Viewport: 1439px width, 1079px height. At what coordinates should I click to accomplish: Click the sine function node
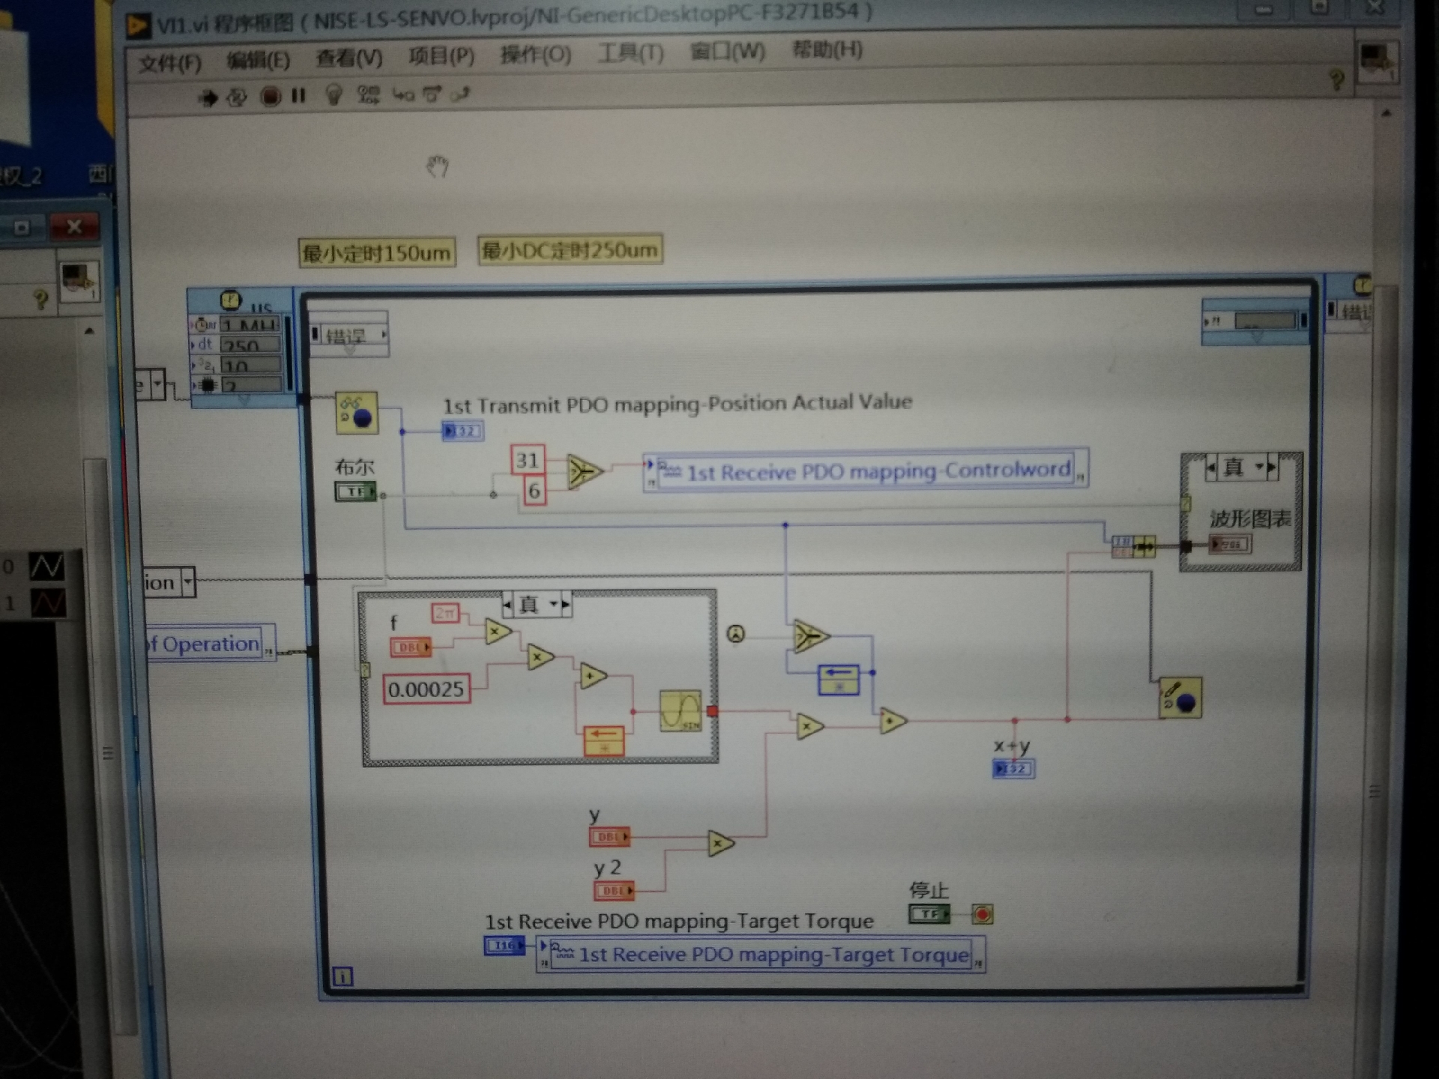(681, 710)
